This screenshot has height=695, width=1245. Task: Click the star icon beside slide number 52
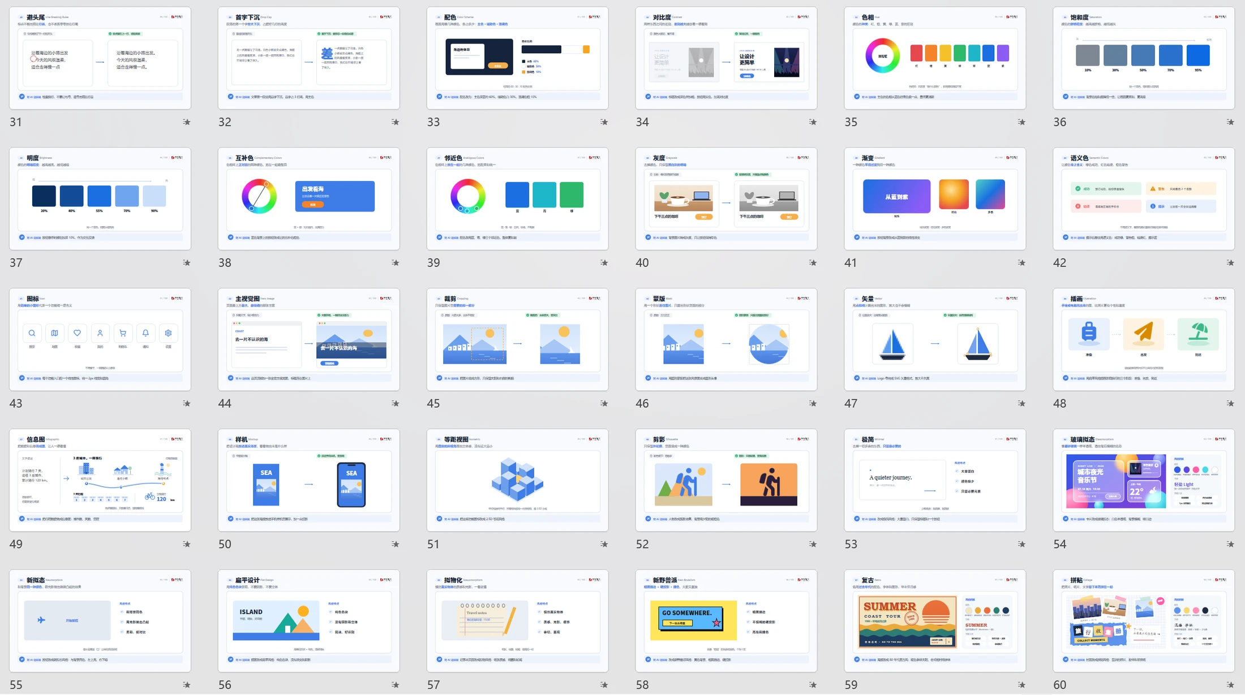pos(813,545)
